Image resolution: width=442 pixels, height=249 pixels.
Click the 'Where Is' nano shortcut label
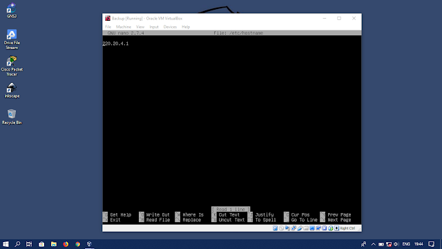tap(193, 215)
